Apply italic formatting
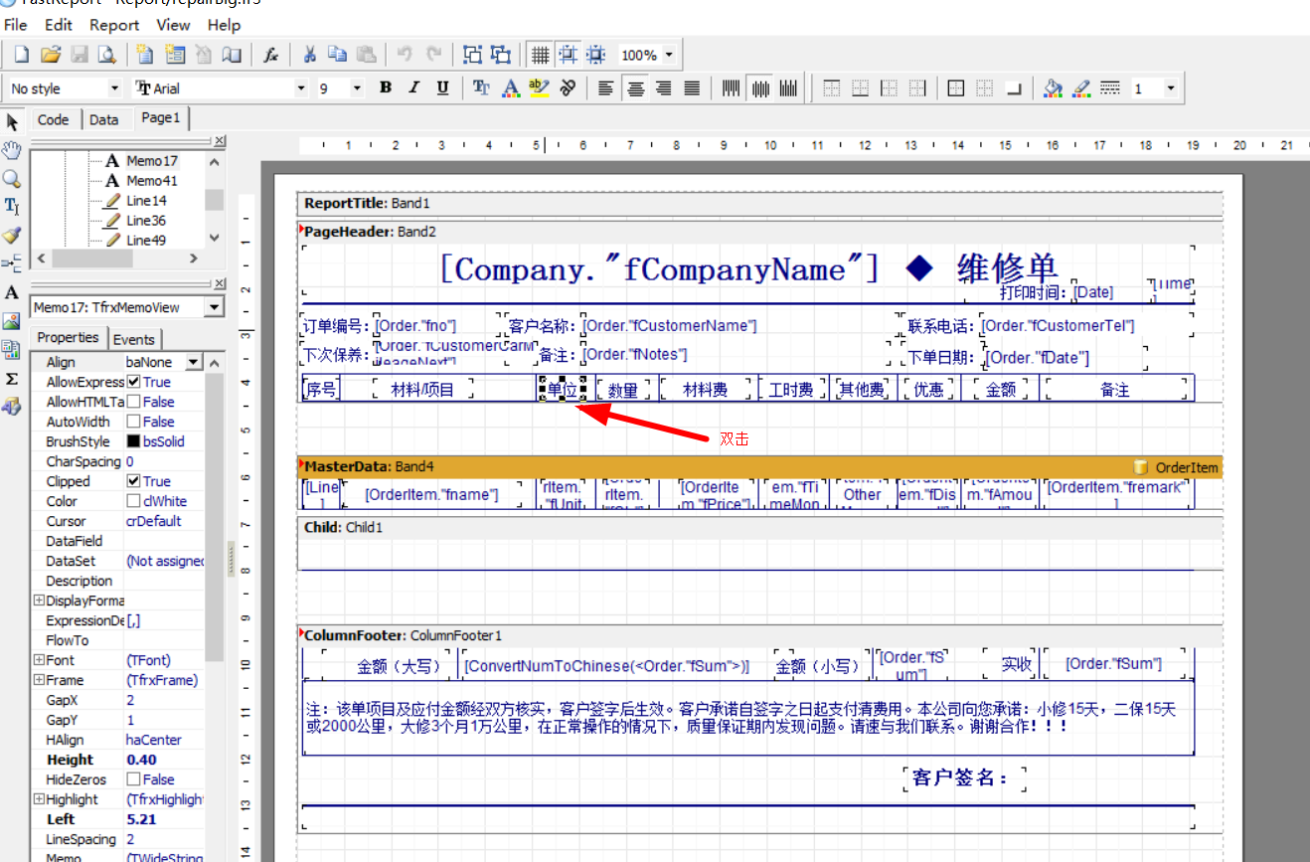This screenshot has height=862, width=1310. tap(413, 88)
